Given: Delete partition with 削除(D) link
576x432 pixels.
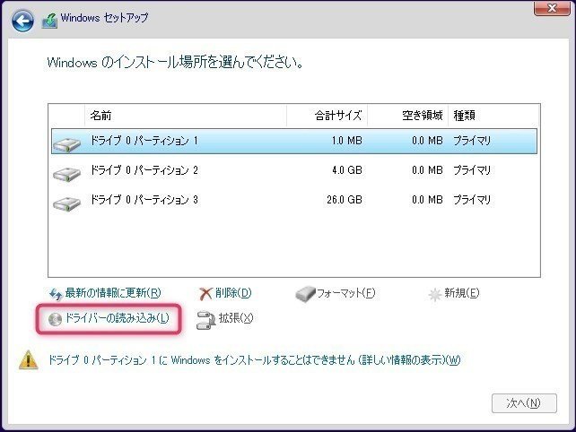Looking at the screenshot, I should point(233,293).
